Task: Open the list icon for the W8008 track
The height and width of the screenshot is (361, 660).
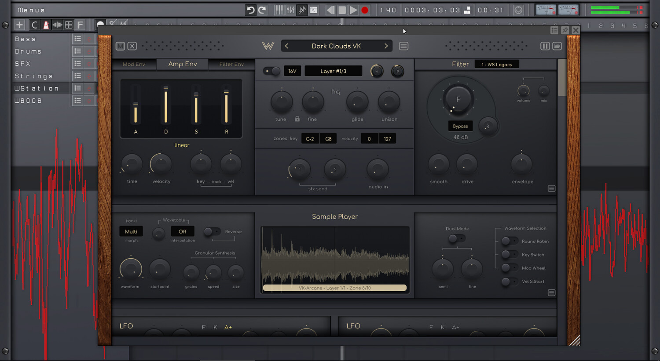Action: (77, 101)
